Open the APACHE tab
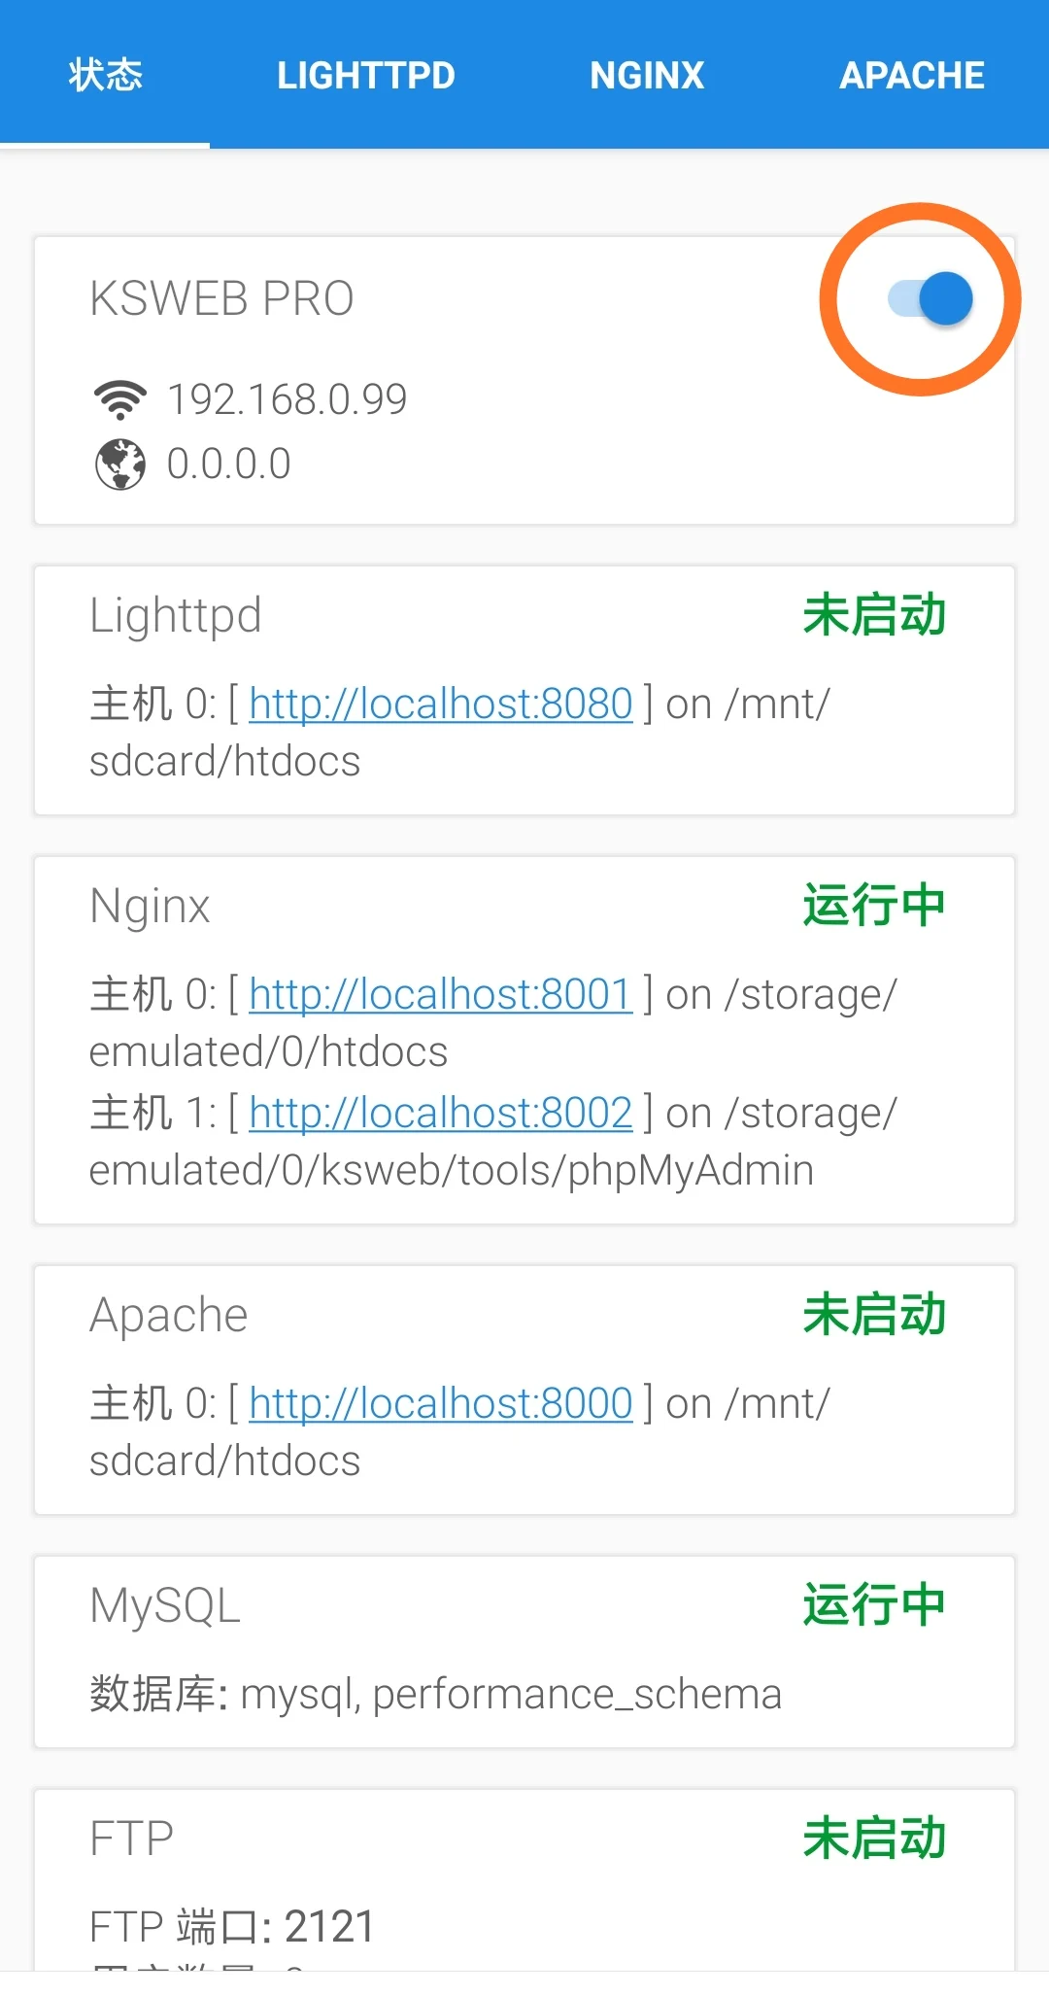This screenshot has height=1995, width=1049. [x=911, y=75]
